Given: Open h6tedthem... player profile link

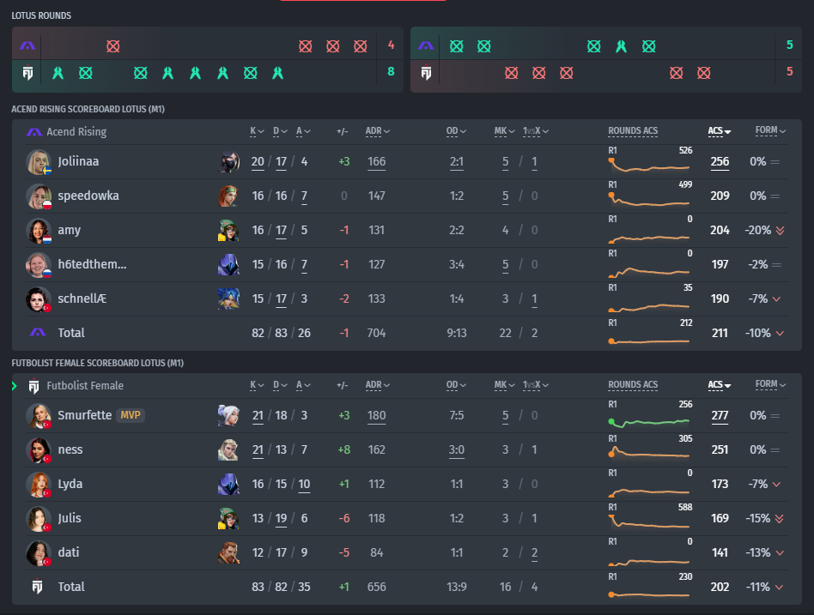Looking at the screenshot, I should pyautogui.click(x=92, y=264).
